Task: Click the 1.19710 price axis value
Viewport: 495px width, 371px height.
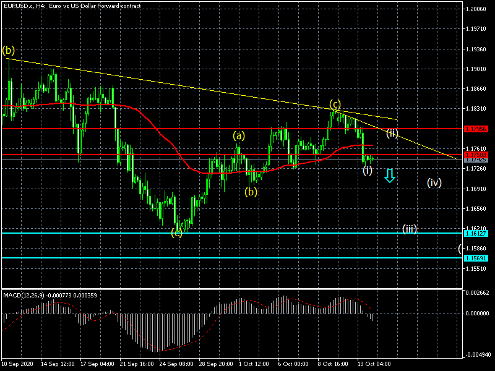Action: coord(476,29)
